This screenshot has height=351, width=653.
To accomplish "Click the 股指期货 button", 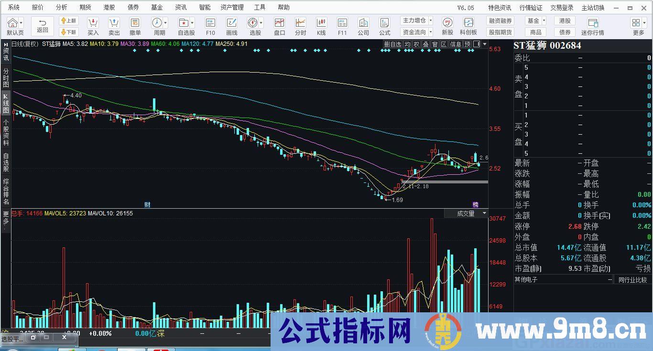I will tap(500, 32).
